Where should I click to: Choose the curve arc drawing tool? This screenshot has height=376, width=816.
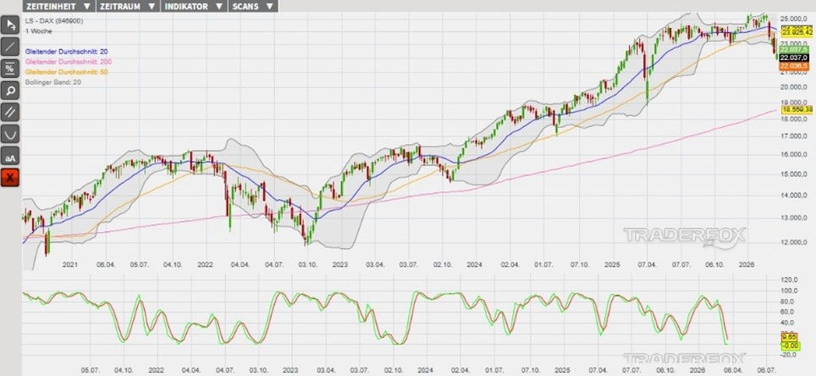click(11, 134)
